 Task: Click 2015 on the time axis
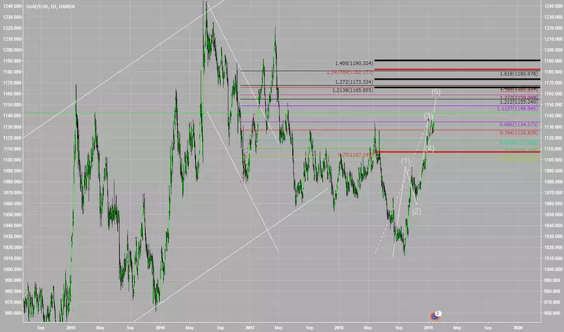71,328
